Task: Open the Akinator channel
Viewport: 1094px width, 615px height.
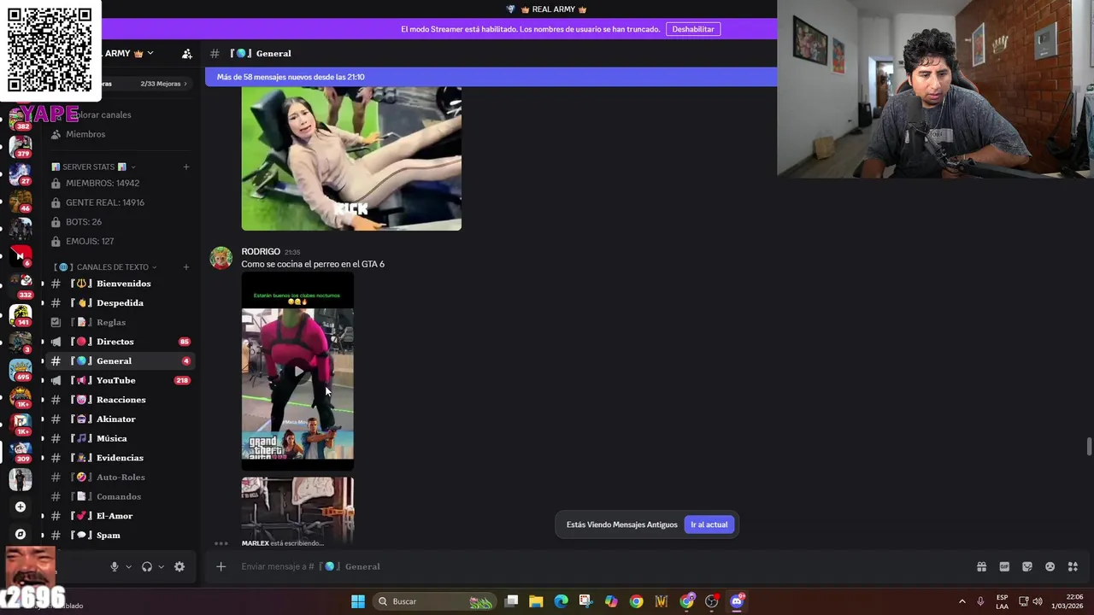Action: (120, 419)
